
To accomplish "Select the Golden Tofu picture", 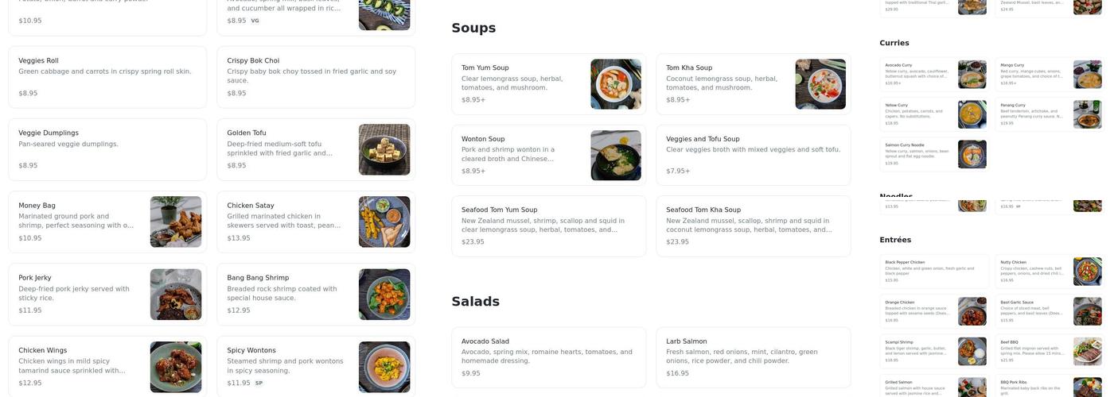I will point(384,149).
